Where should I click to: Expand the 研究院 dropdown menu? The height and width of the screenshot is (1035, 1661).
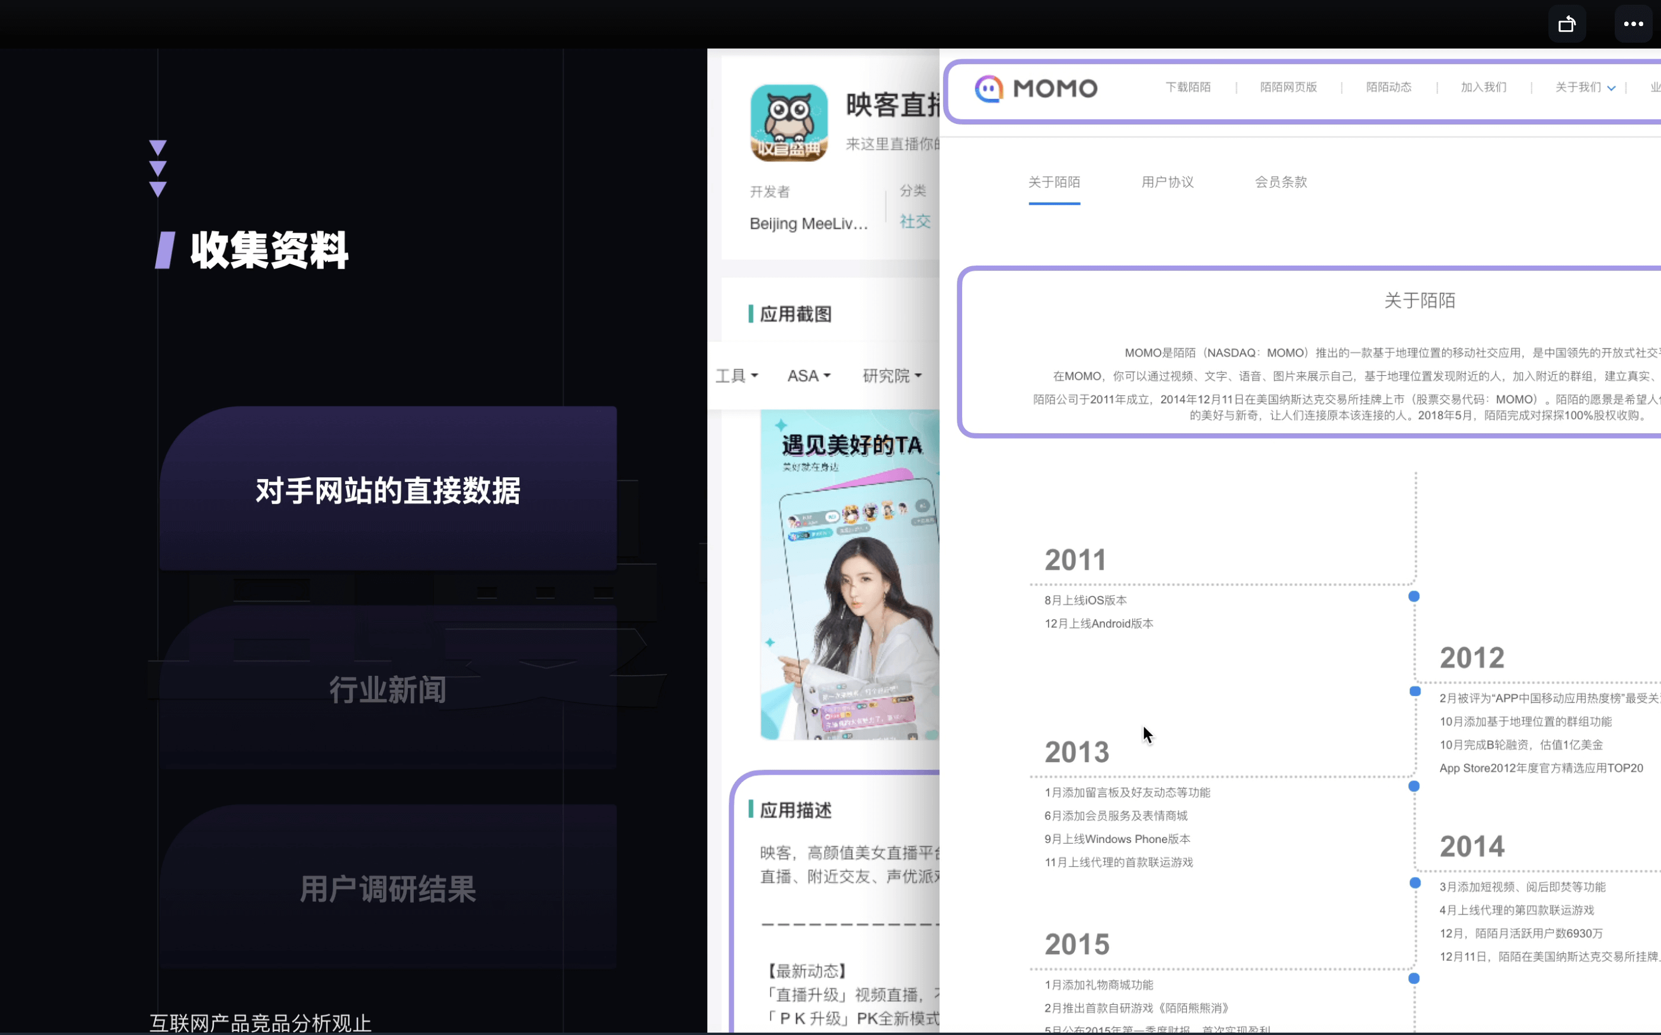(892, 376)
